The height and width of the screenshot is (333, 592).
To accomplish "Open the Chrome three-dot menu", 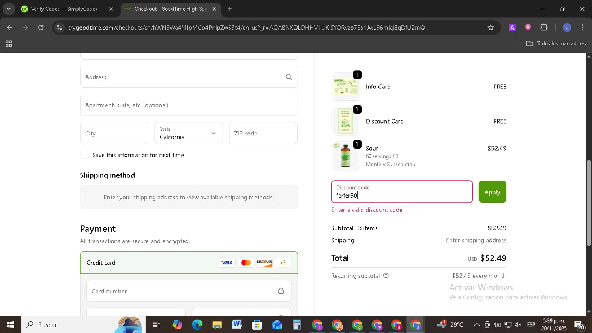I will [x=583, y=28].
